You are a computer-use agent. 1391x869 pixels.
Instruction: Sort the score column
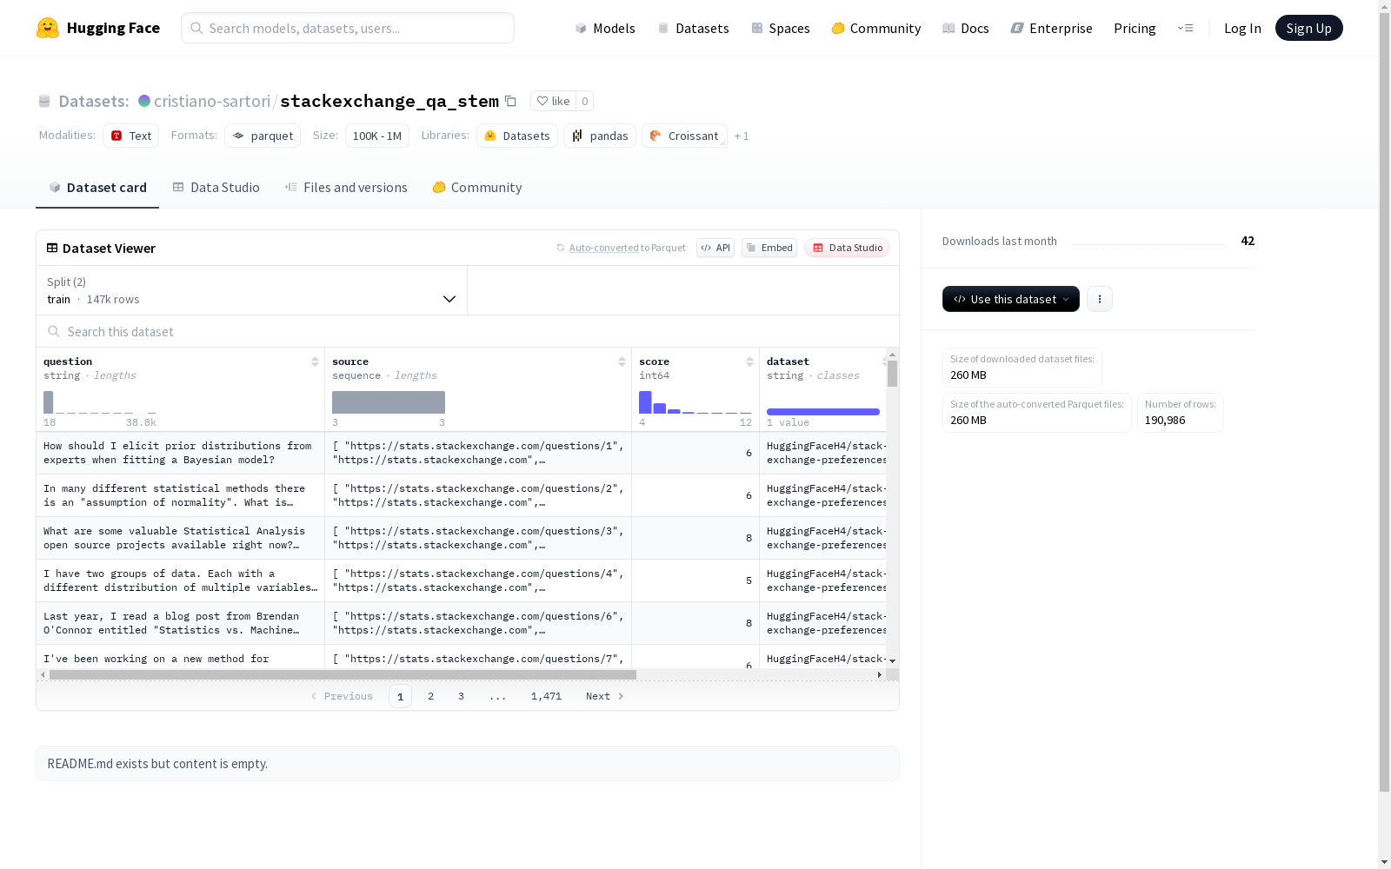pos(749,362)
